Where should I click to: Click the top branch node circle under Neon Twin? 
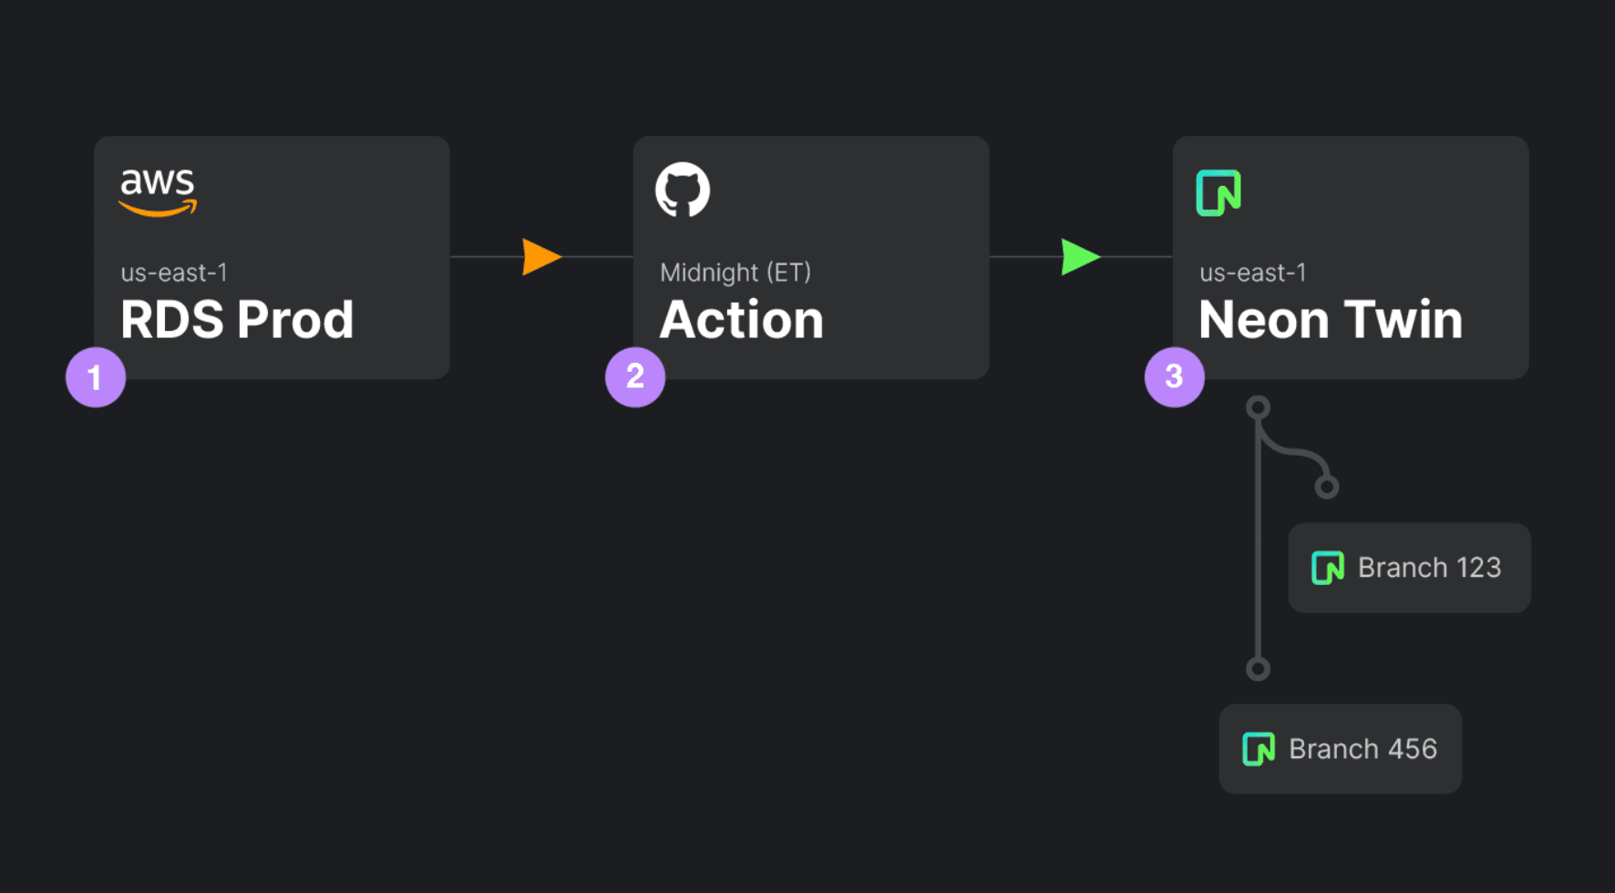(x=1258, y=407)
